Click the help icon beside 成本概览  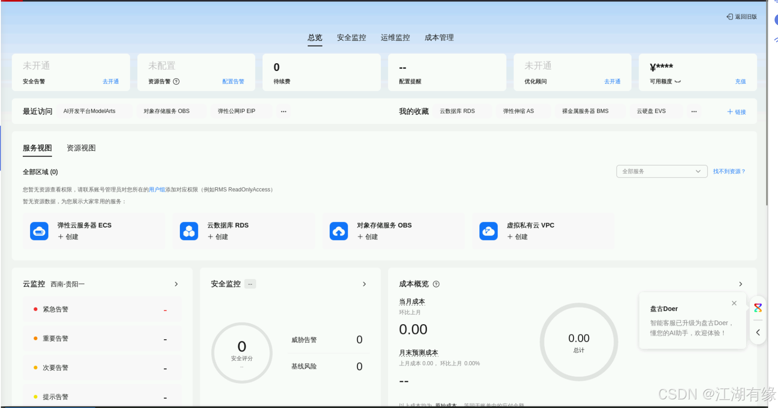(x=436, y=284)
